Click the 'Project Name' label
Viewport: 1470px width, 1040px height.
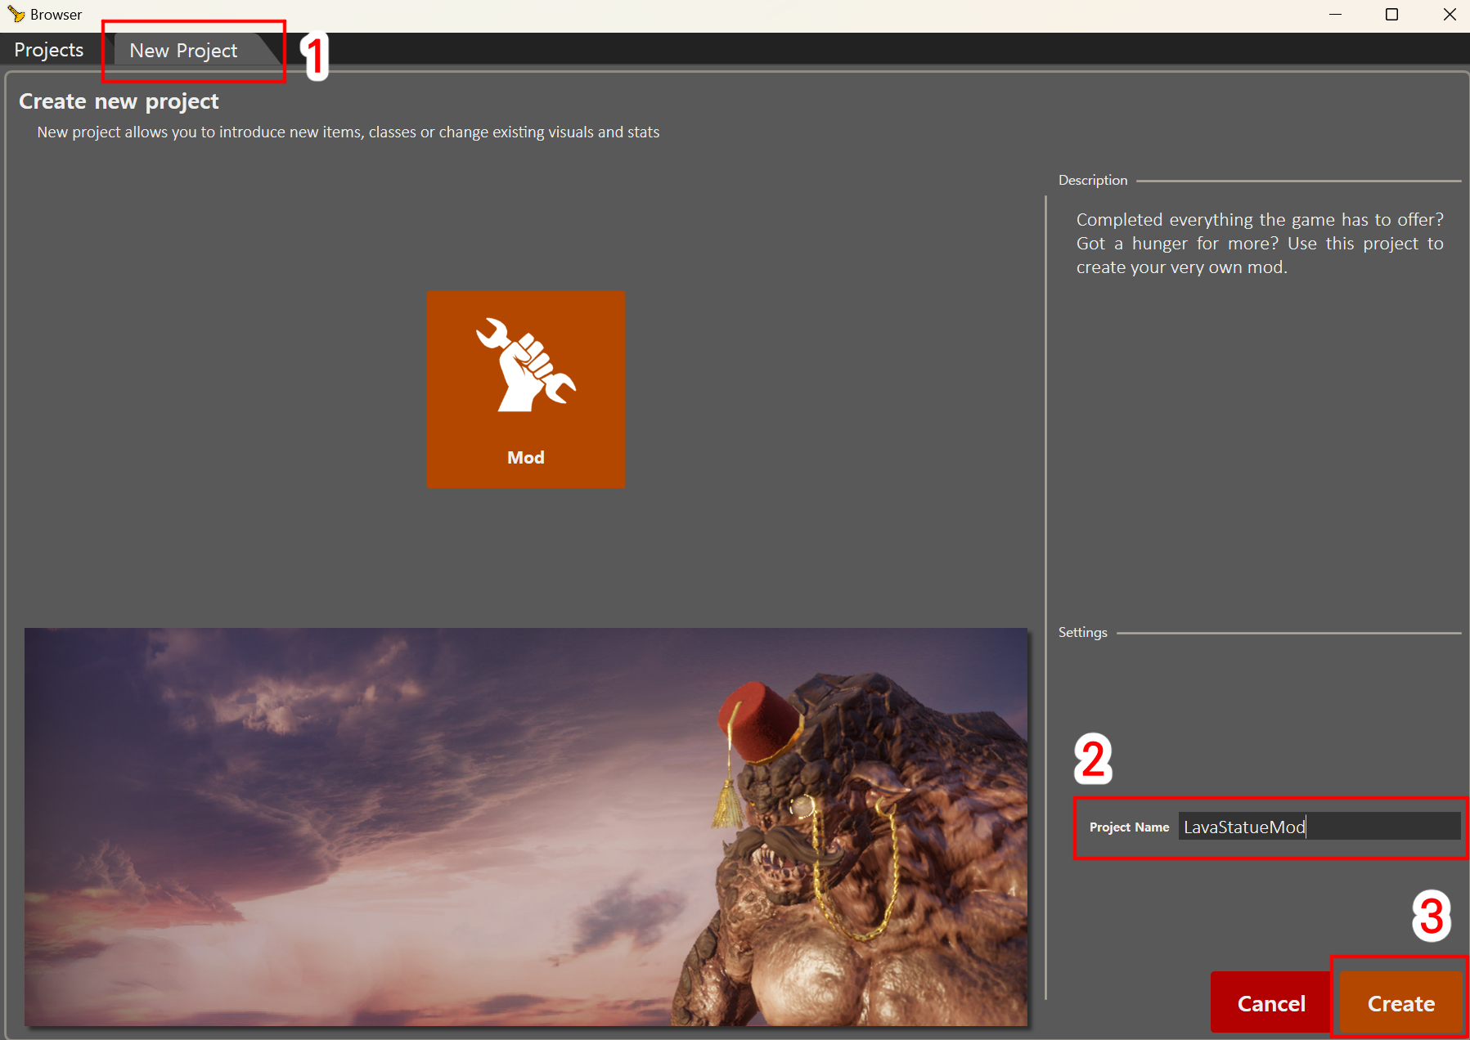[x=1129, y=827]
